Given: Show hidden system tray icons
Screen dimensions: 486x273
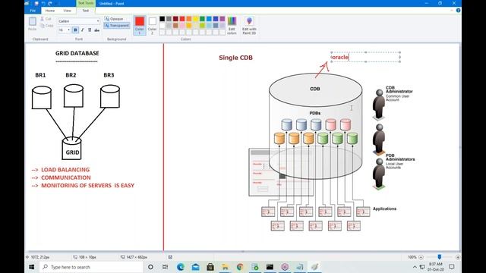Looking at the screenshot, I should tap(415, 267).
